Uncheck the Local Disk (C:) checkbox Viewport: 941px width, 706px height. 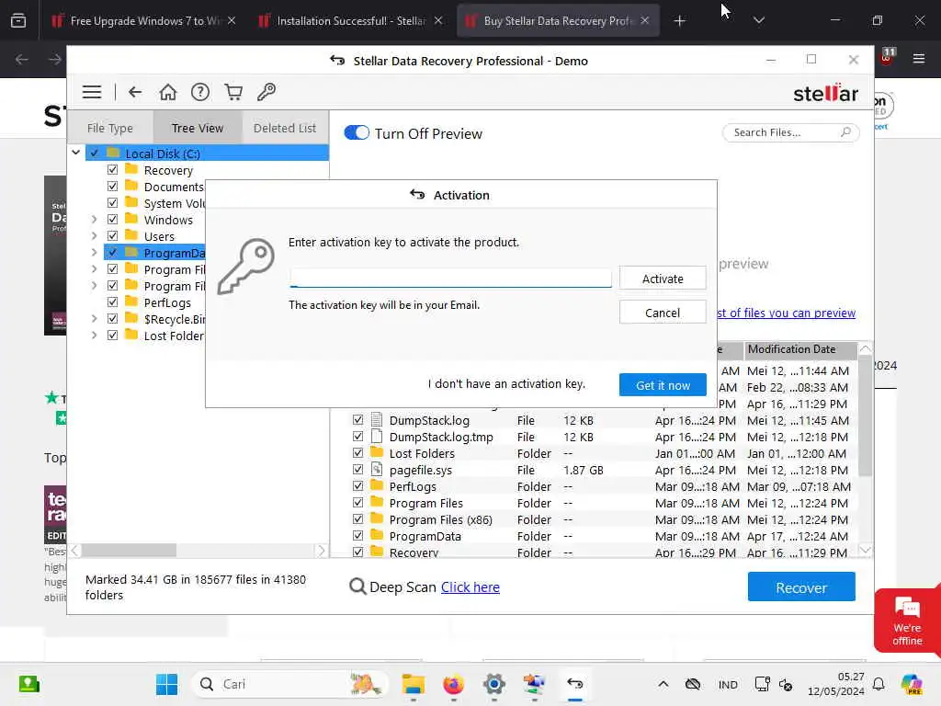[94, 154]
